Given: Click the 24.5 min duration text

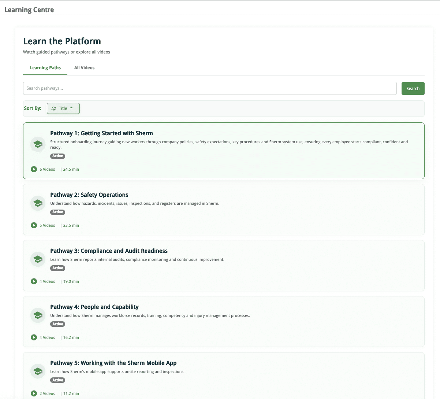Looking at the screenshot, I should 71,169.
